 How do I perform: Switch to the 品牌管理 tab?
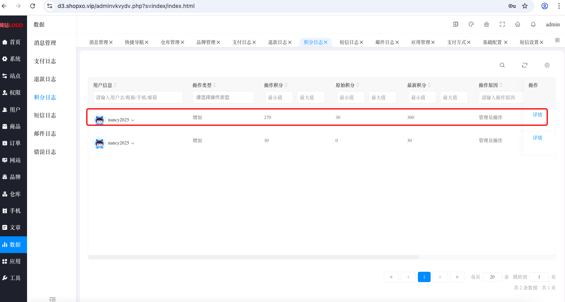pyautogui.click(x=206, y=42)
